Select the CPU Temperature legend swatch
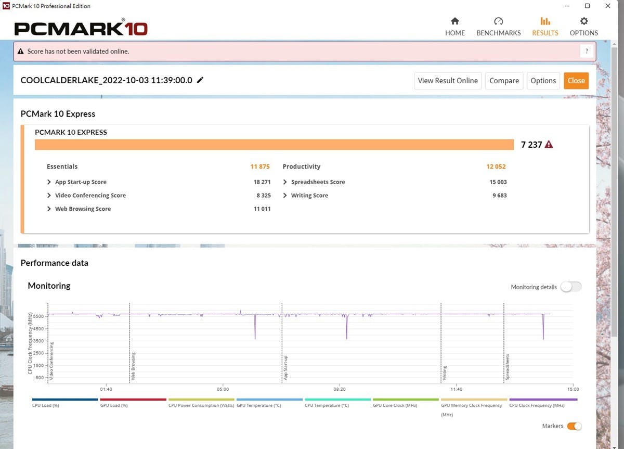Screen dimensions: 624x449 tap(337, 400)
